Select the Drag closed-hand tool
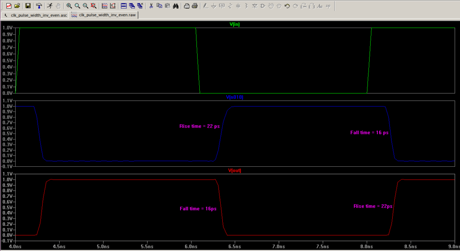Image resolution: width=460 pixels, height=251 pixels. tap(279, 6)
